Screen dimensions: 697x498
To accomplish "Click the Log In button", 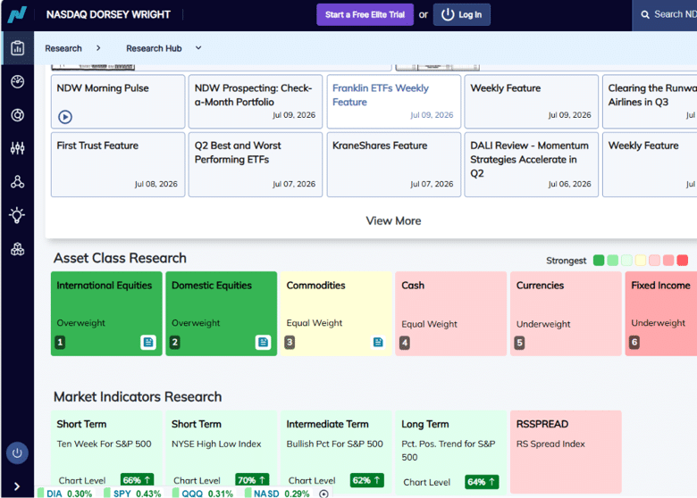I will point(462,14).
